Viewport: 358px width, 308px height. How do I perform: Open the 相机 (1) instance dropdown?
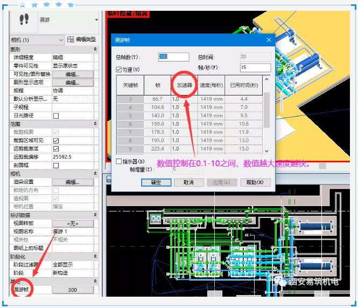37,40
